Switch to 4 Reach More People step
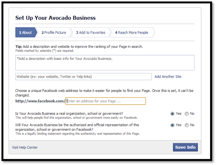This screenshot has width=216, height=165. pos(132,32)
